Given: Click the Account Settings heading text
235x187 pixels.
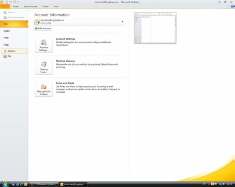Looking at the screenshot, I should (65, 39).
